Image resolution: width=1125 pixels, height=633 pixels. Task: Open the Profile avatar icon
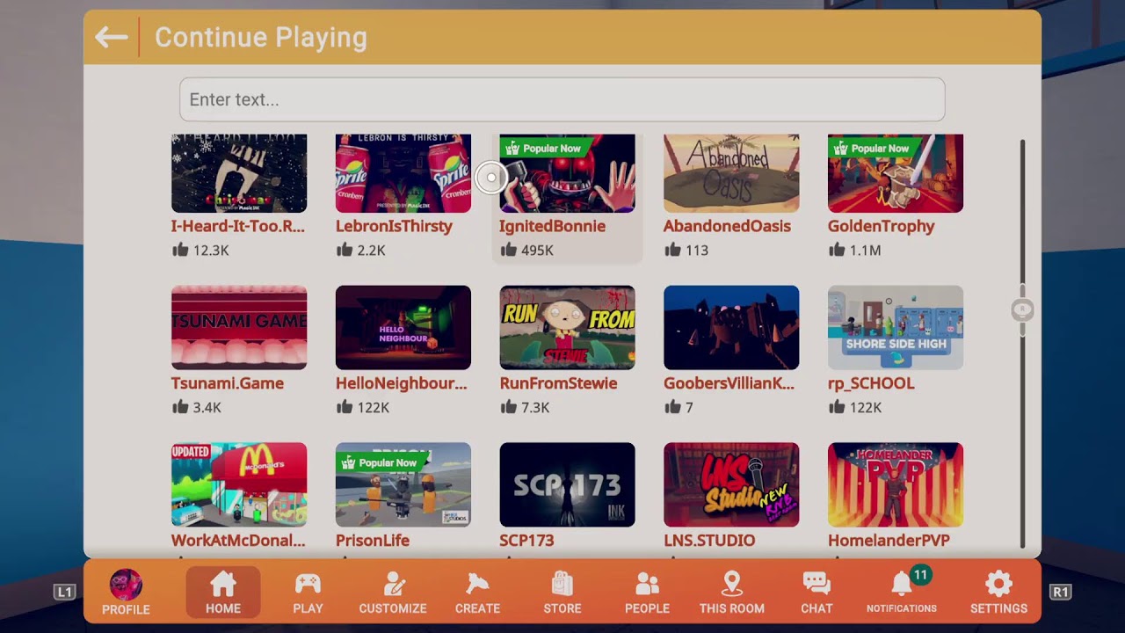click(126, 585)
